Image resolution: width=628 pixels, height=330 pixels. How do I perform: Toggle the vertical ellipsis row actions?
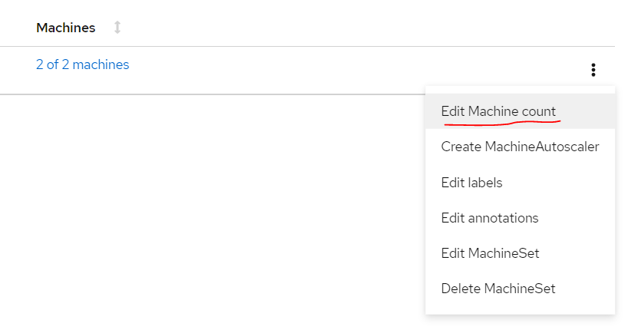[x=593, y=70]
